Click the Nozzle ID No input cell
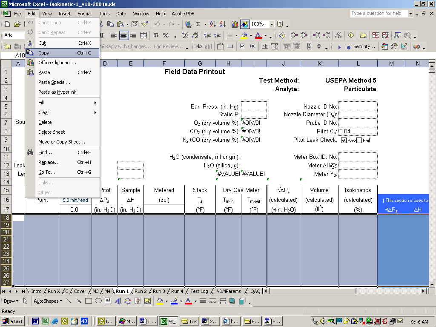 pos(358,106)
